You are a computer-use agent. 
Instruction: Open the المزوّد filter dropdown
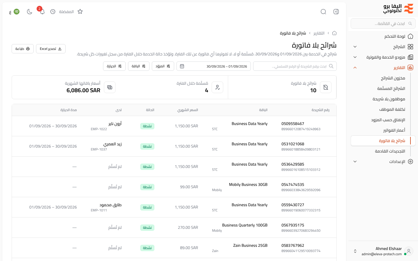tap(163, 66)
